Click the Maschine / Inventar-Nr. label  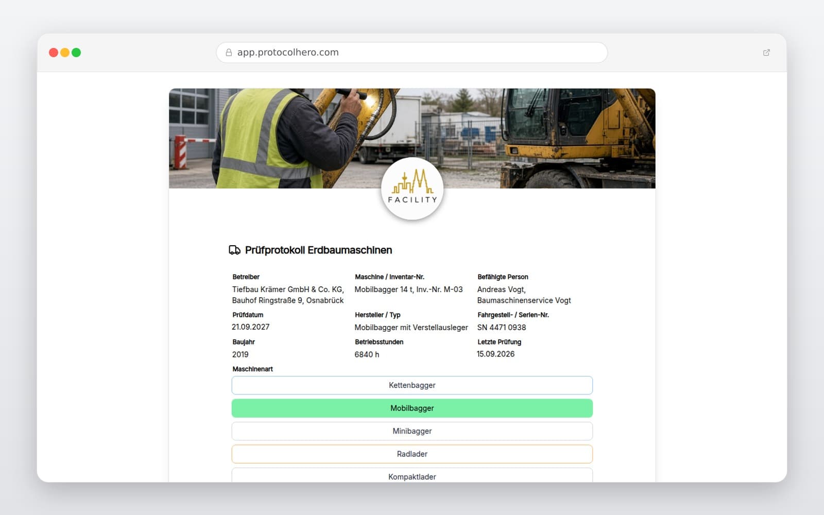coord(389,277)
